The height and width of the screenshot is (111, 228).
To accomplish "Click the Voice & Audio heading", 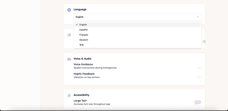I will click(x=82, y=59).
